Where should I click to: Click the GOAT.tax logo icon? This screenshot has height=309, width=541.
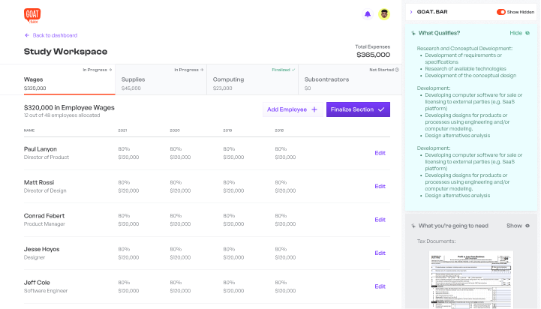(x=32, y=15)
